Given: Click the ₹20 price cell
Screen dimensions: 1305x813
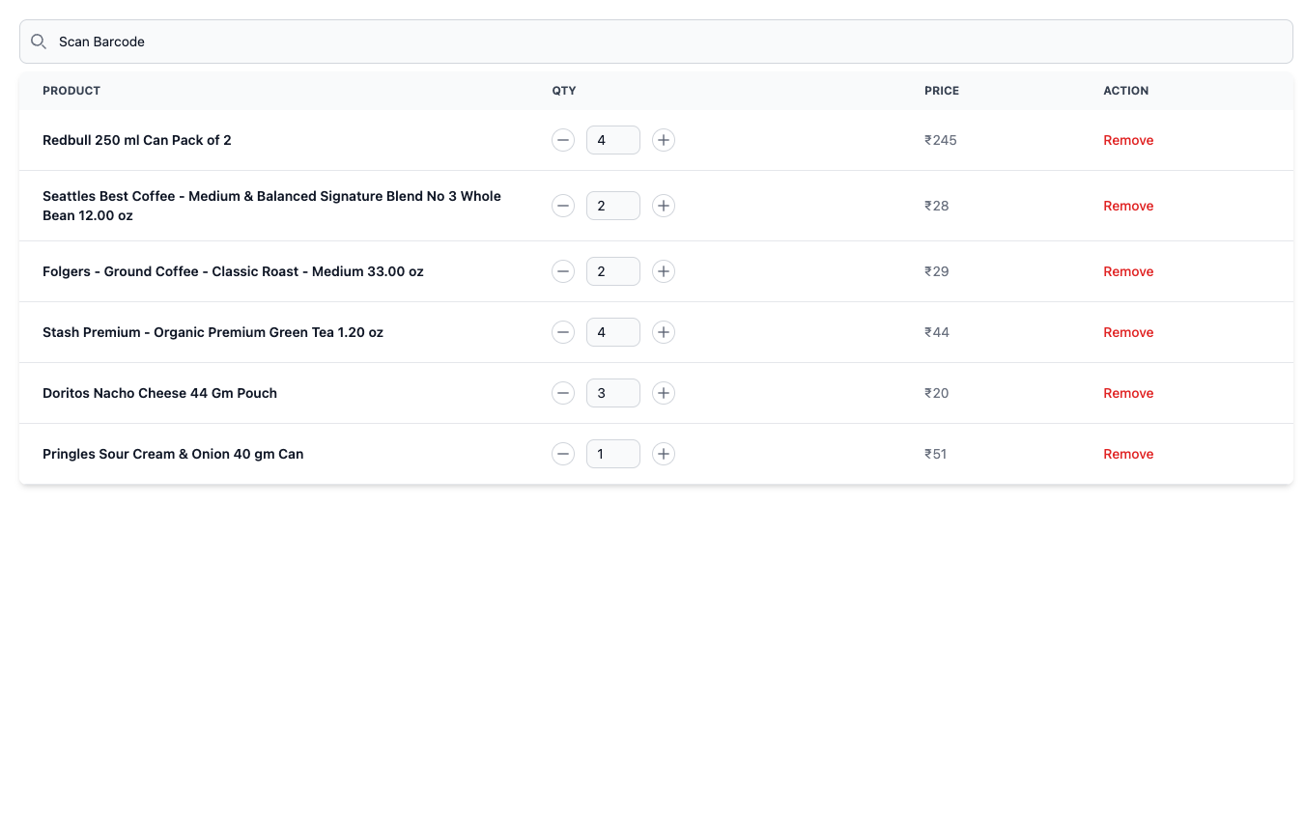Looking at the screenshot, I should [x=937, y=393].
